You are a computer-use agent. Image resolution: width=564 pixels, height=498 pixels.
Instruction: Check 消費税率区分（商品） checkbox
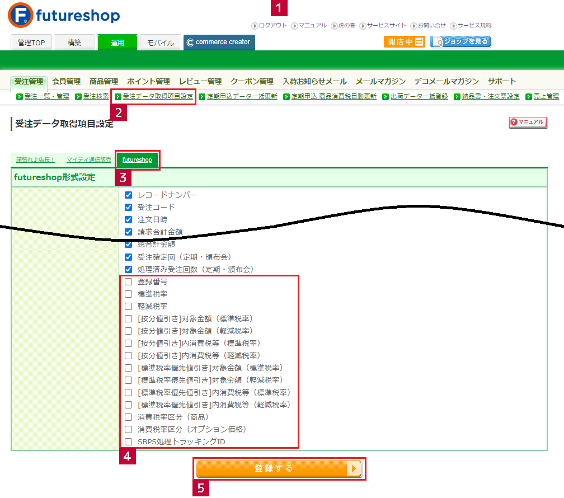(x=129, y=417)
